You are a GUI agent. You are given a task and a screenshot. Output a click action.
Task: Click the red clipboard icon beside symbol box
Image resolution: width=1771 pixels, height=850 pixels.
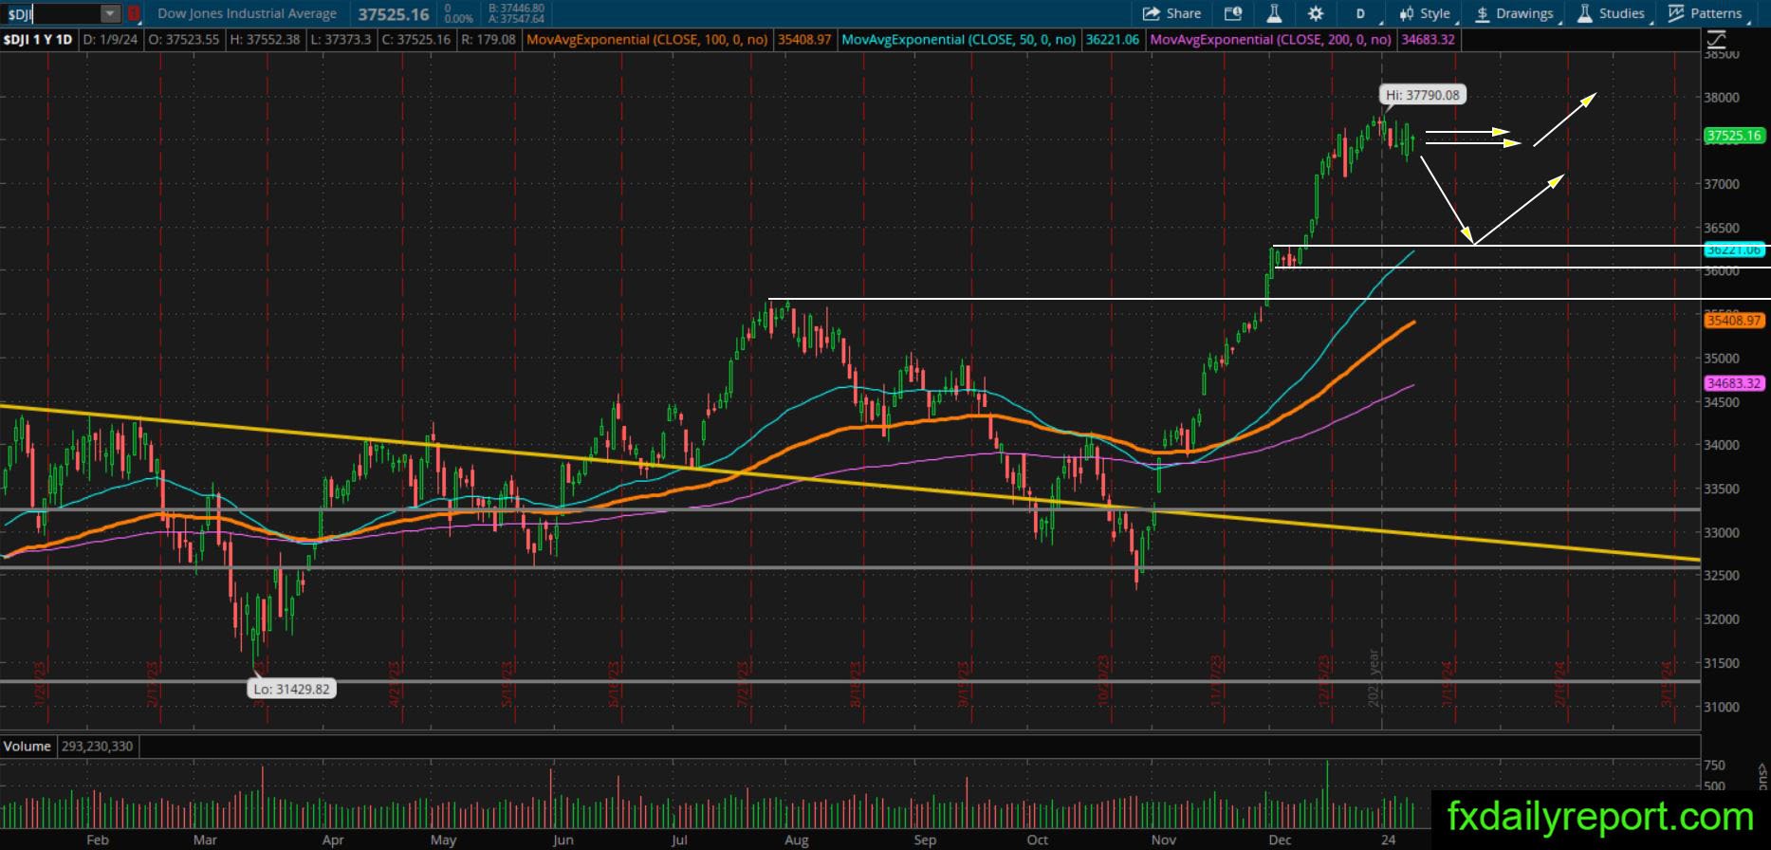(134, 13)
